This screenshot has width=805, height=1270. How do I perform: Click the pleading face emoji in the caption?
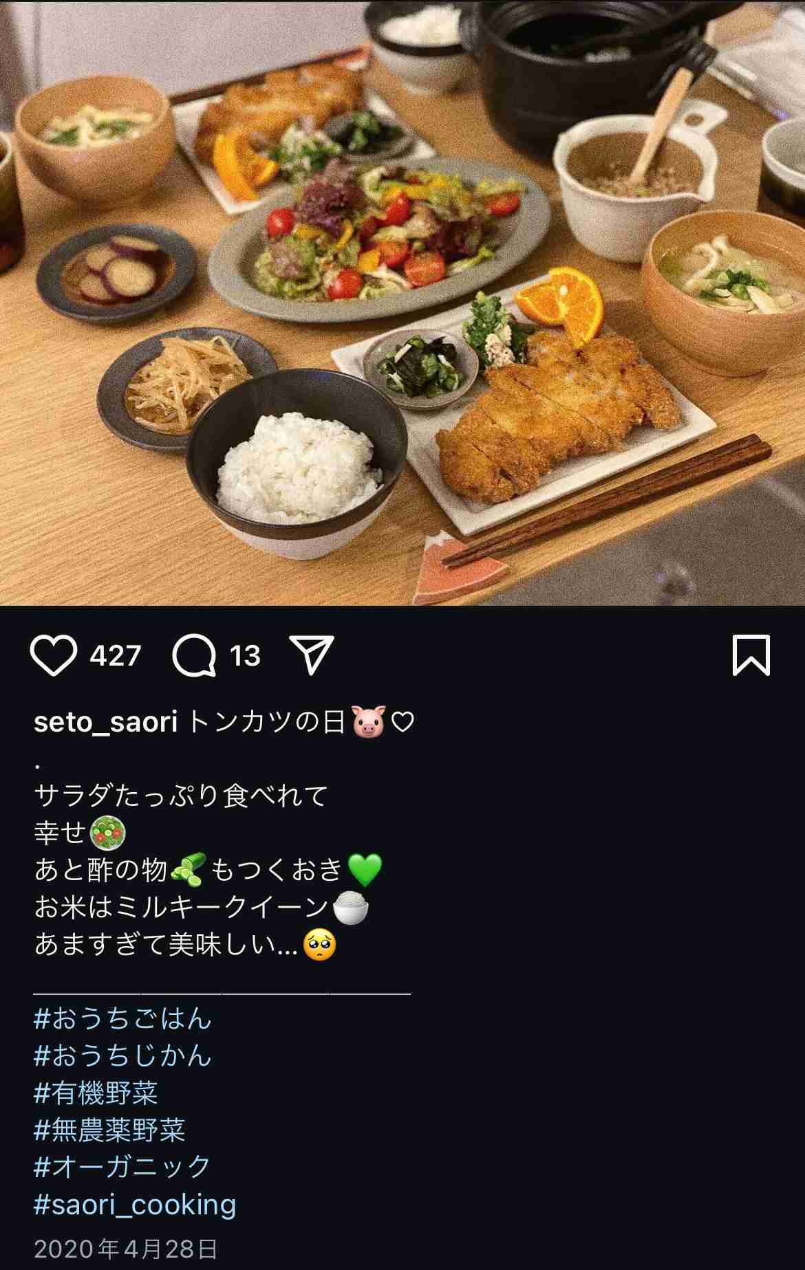pyautogui.click(x=319, y=945)
